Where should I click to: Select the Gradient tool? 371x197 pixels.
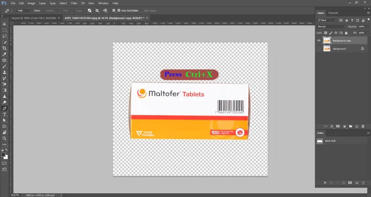coord(4,90)
